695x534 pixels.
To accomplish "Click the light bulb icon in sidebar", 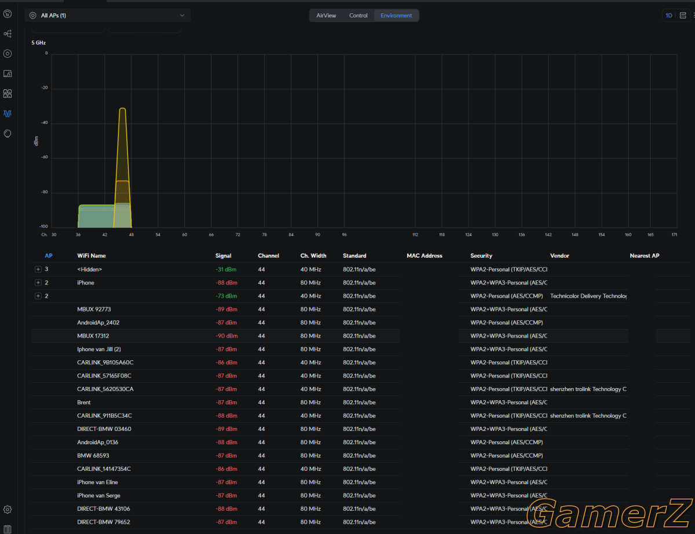I will point(8,133).
